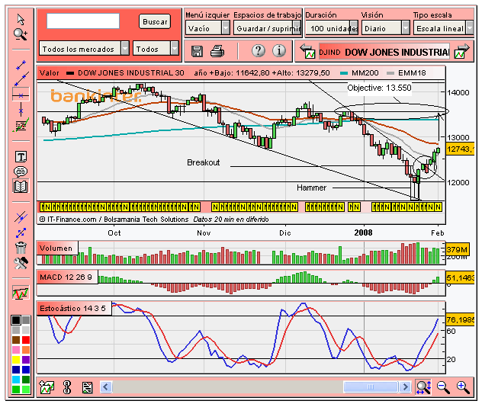Image resolution: width=482 pixels, height=404 pixels.
Task: Select the magnifier zoom tool
Action: coord(21,34)
